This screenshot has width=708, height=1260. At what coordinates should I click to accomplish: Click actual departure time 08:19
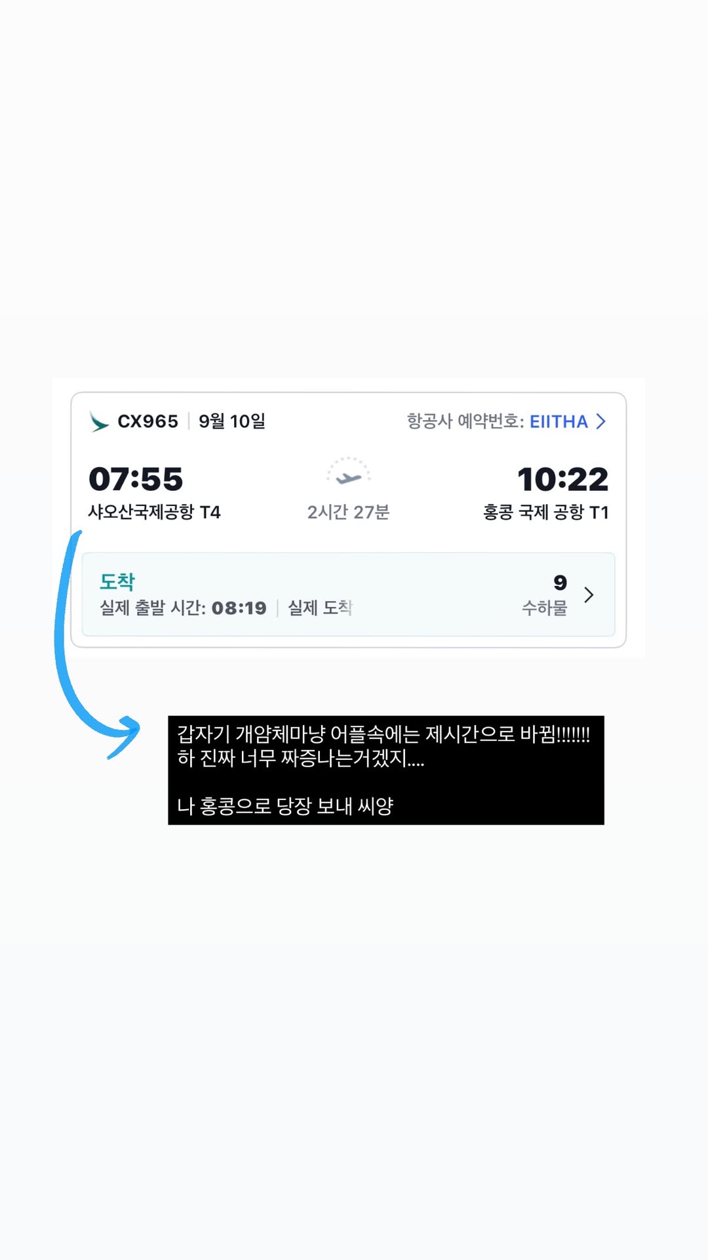click(239, 608)
